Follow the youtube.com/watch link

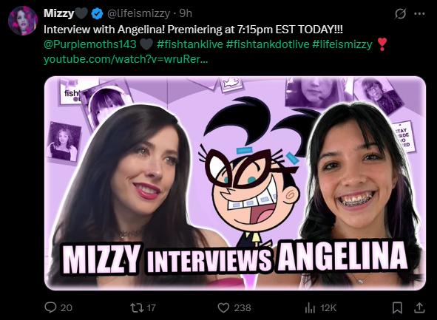pyautogui.click(x=126, y=59)
